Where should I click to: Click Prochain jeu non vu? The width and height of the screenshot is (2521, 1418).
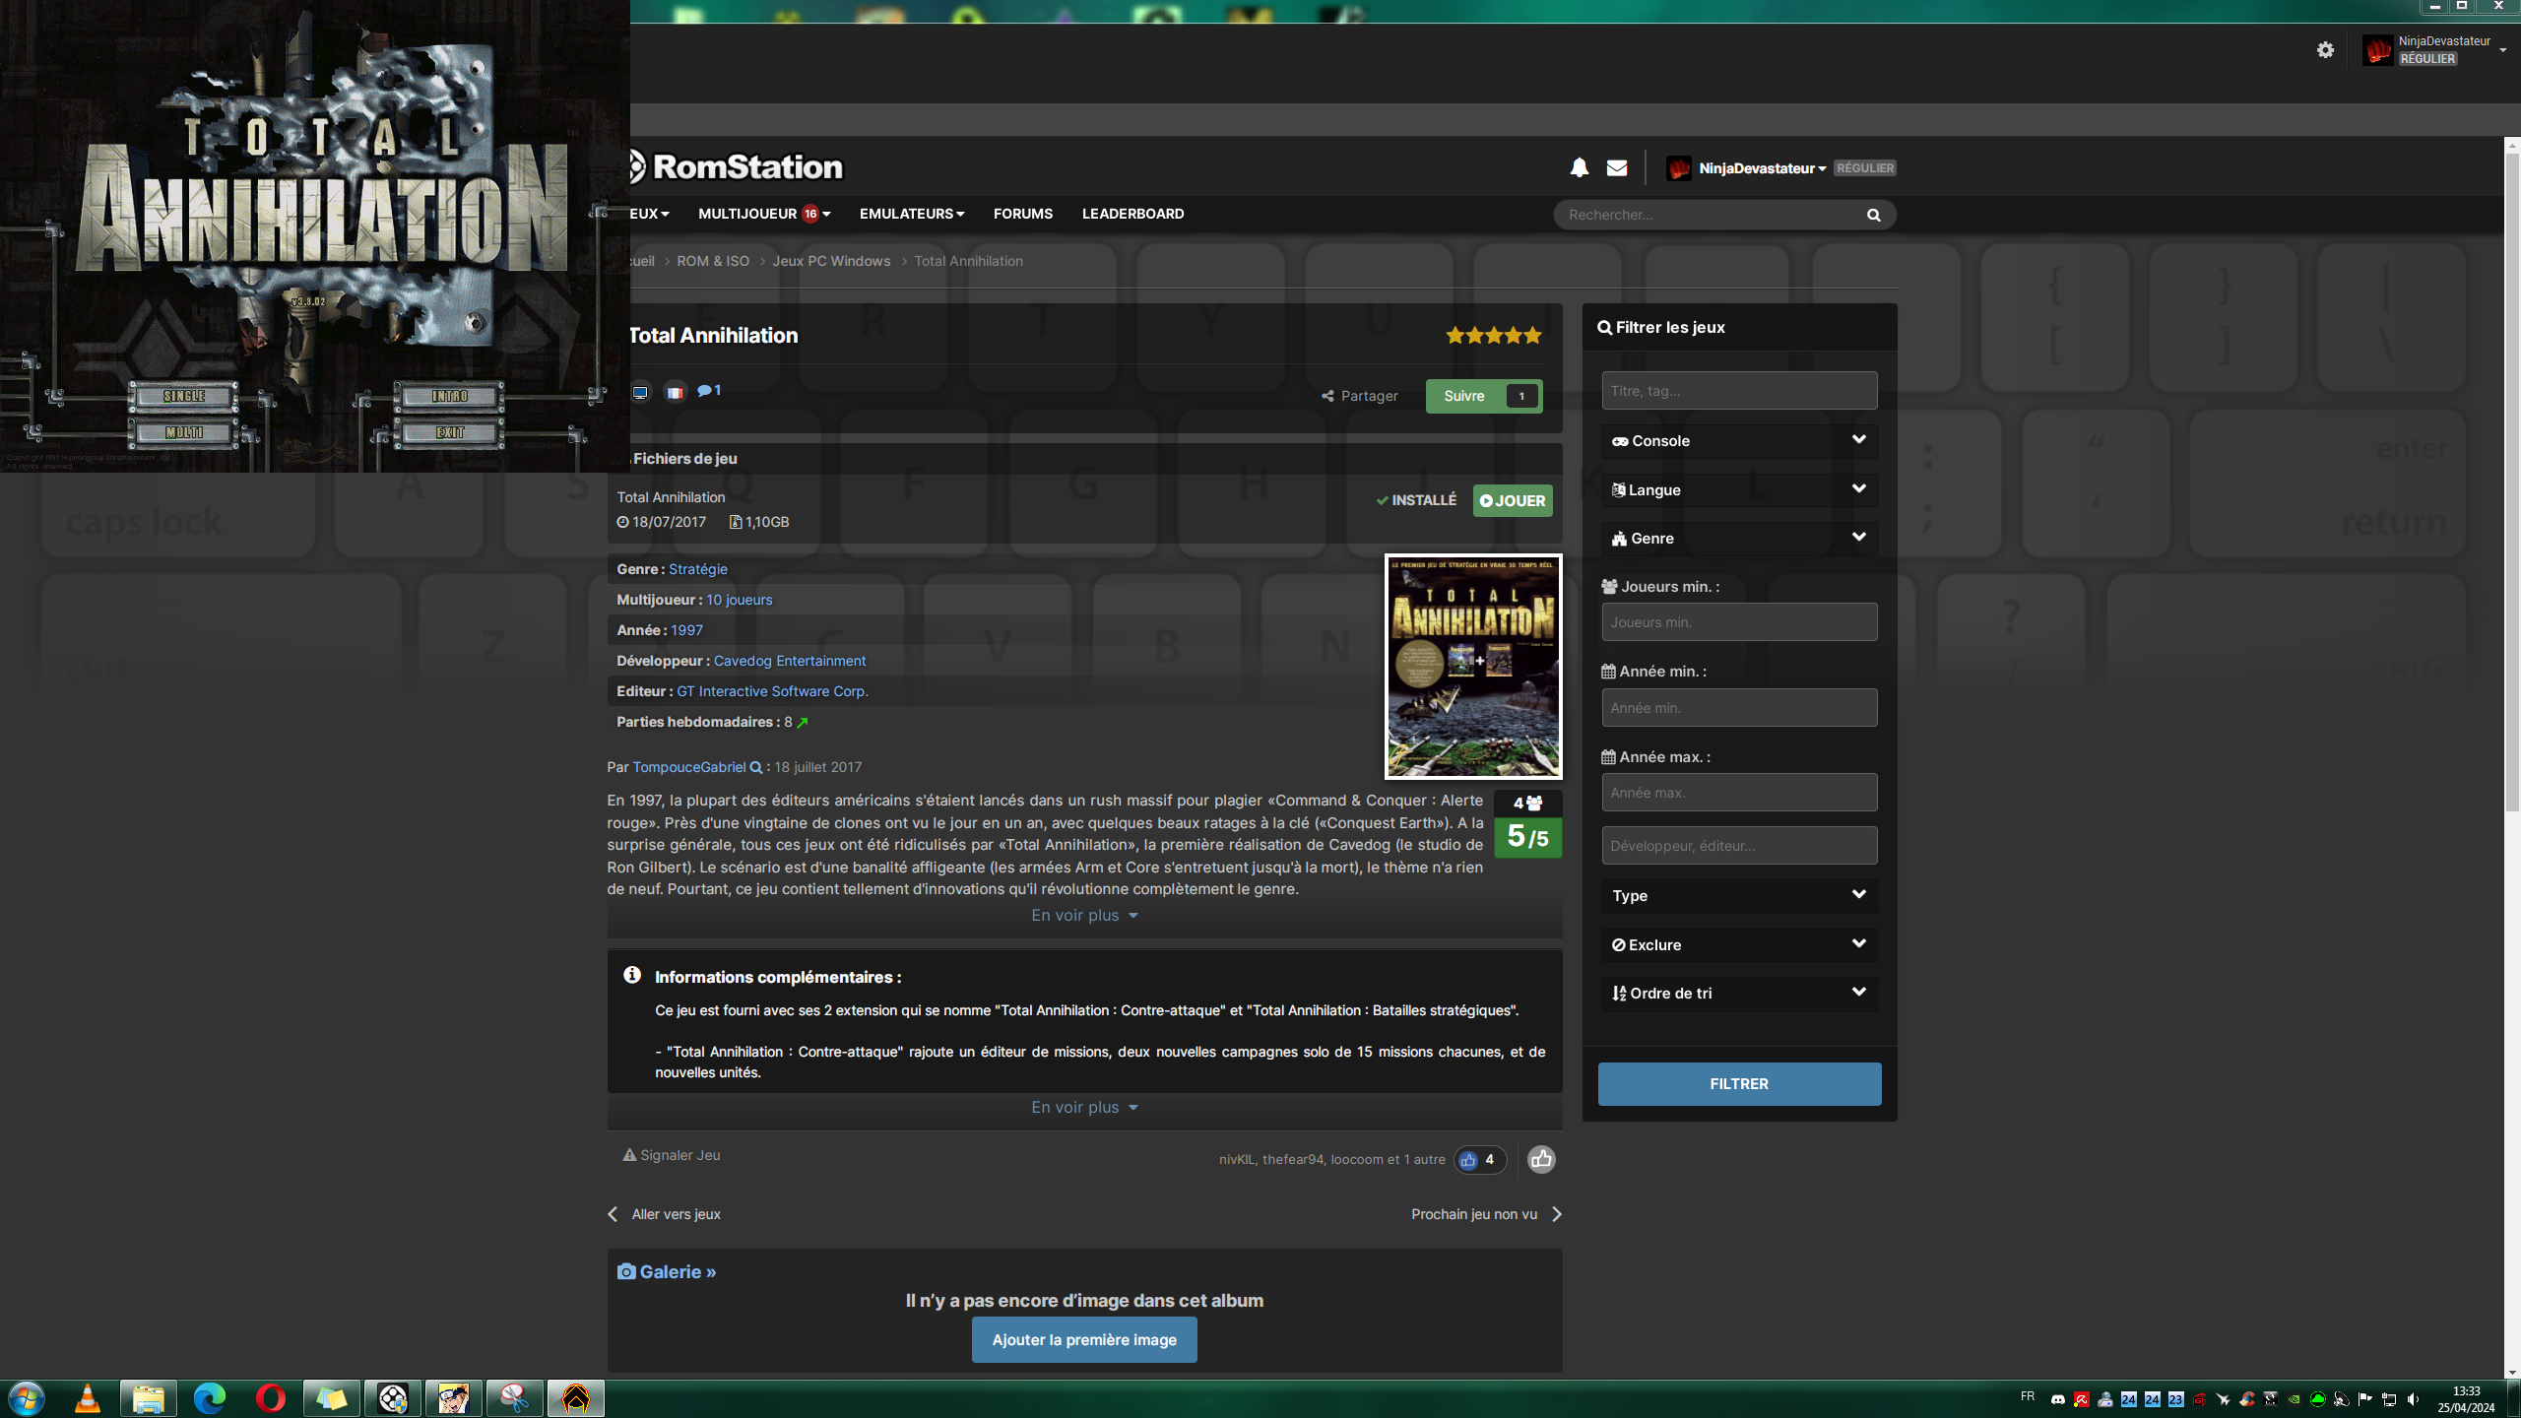click(x=1486, y=1214)
